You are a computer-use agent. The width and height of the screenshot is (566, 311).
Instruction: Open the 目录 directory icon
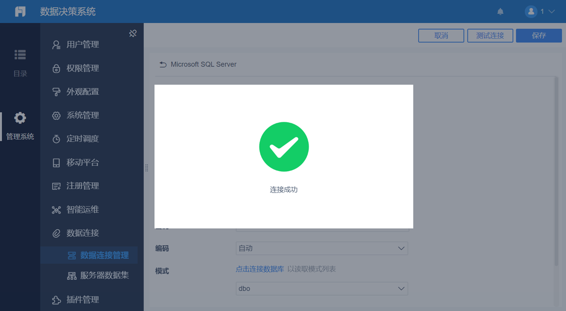[x=20, y=55]
